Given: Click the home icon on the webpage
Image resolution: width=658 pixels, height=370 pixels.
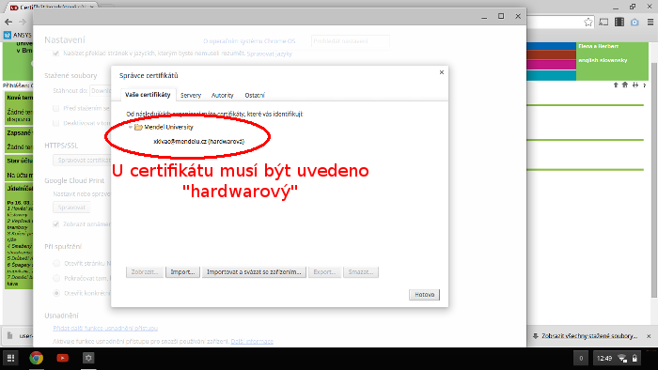Looking at the screenshot, I should [x=625, y=85].
